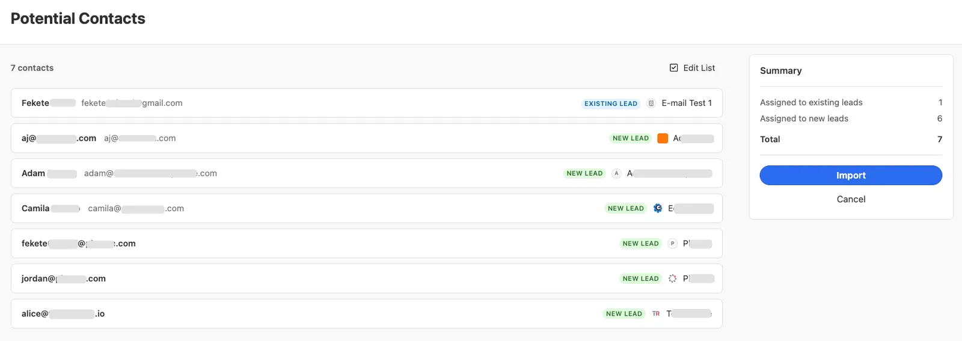
Task: Click the fekete@ .com contact name in fifth row
Action: click(78, 244)
